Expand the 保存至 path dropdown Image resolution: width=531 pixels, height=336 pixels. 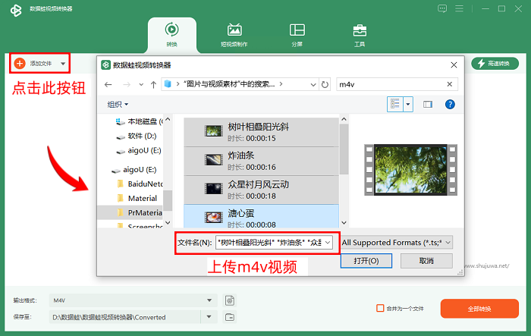pos(209,317)
